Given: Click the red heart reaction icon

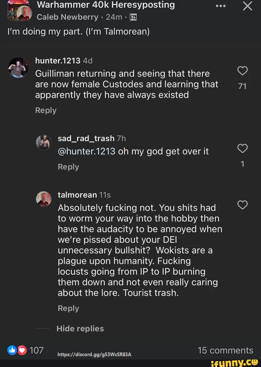Looking at the screenshot, I should pyautogui.click(x=22, y=350).
